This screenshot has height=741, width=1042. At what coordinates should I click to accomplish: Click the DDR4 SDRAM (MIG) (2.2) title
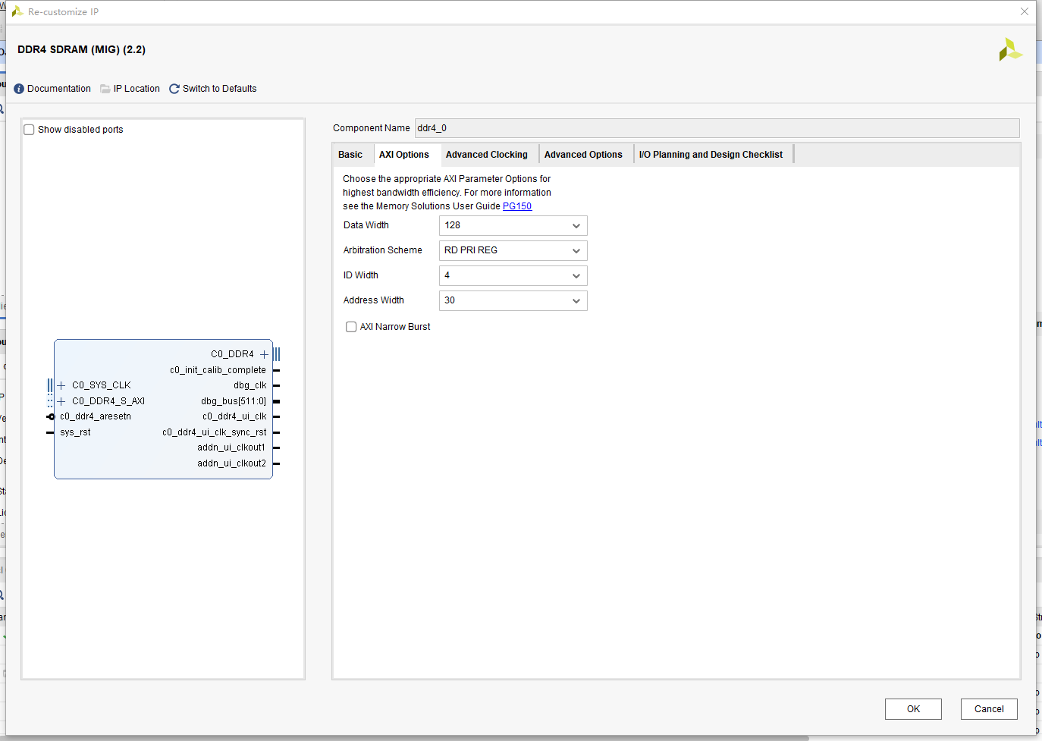point(82,49)
